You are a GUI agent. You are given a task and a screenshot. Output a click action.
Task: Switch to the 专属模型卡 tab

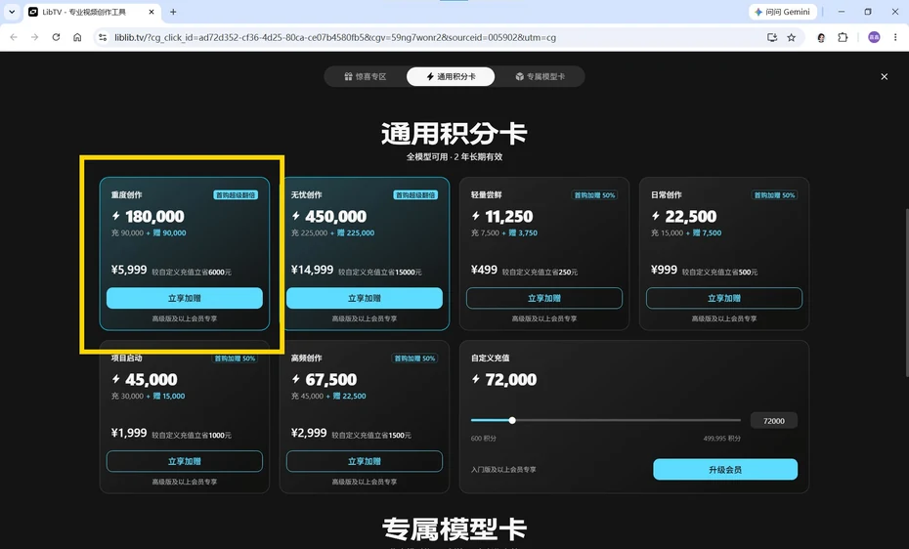click(540, 76)
